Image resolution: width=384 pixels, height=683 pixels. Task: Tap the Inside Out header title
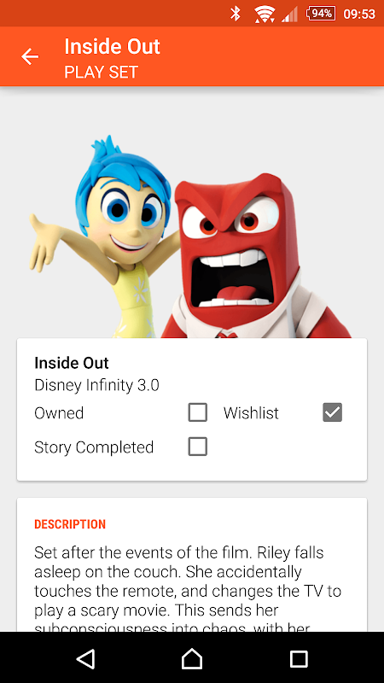[x=113, y=46]
